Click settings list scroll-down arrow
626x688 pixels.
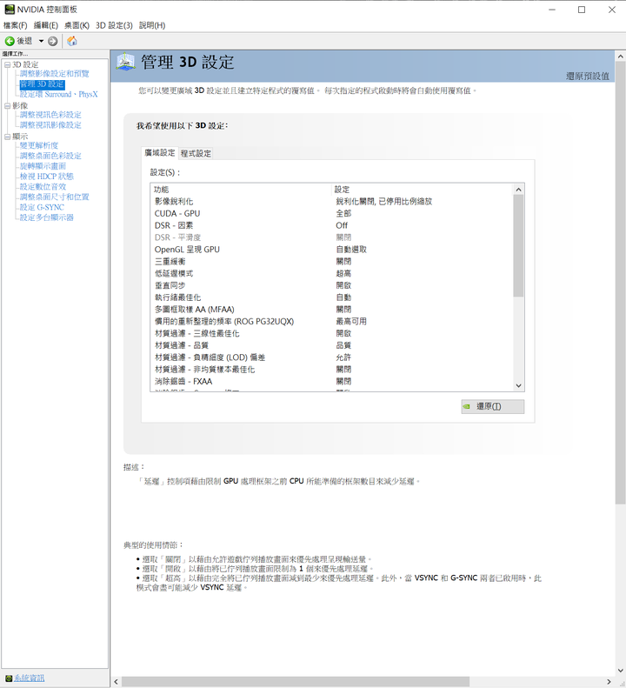coord(518,385)
